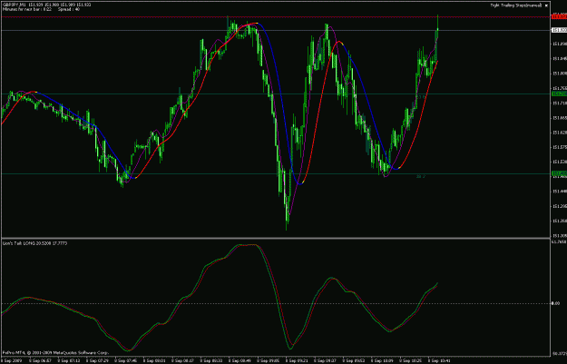This screenshot has width=567, height=364.
Task: Click the 0.00 level label in indicator window
Action: pyautogui.click(x=555, y=303)
